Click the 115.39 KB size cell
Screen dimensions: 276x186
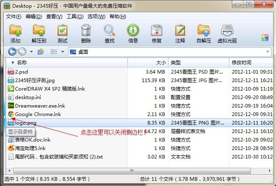click(153, 80)
